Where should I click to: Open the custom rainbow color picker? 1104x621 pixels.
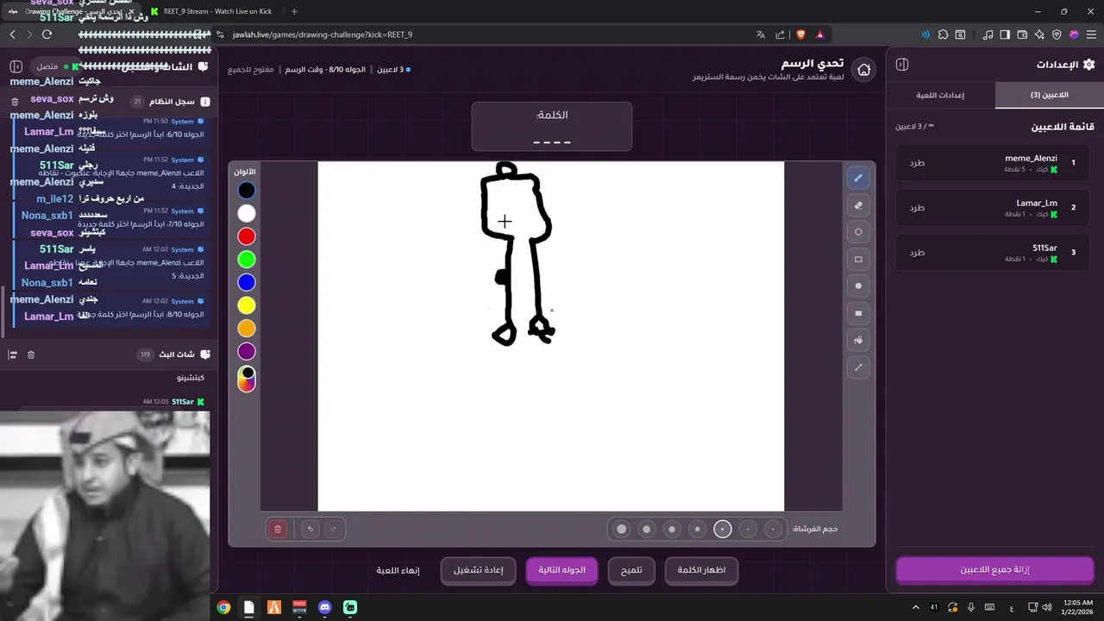[x=247, y=379]
